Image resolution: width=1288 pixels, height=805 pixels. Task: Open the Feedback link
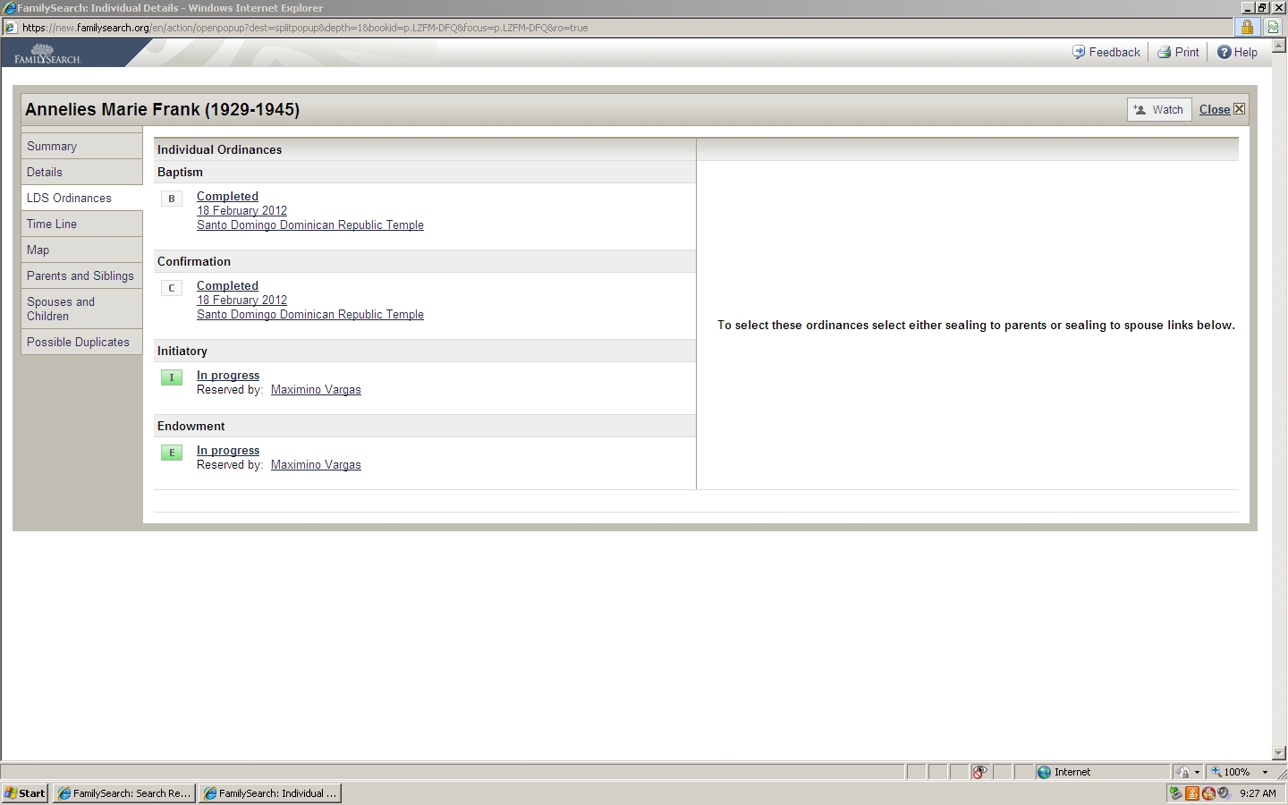(1114, 52)
